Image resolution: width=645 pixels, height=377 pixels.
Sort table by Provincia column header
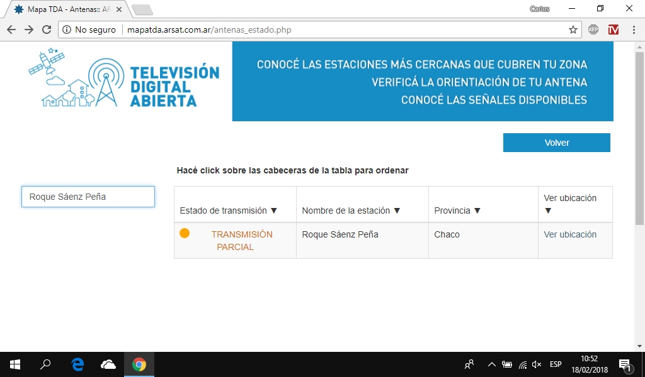457,210
